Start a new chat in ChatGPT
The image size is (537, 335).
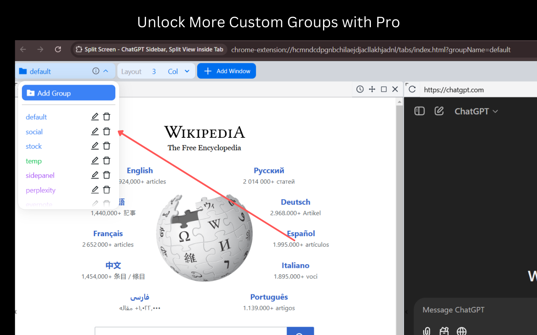point(439,111)
